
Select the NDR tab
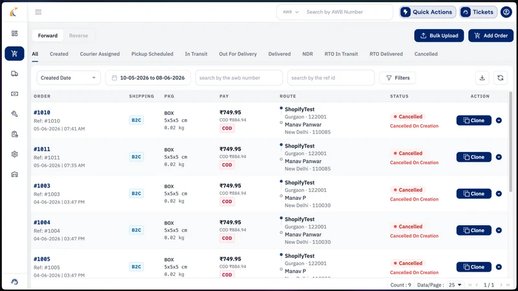coord(308,54)
